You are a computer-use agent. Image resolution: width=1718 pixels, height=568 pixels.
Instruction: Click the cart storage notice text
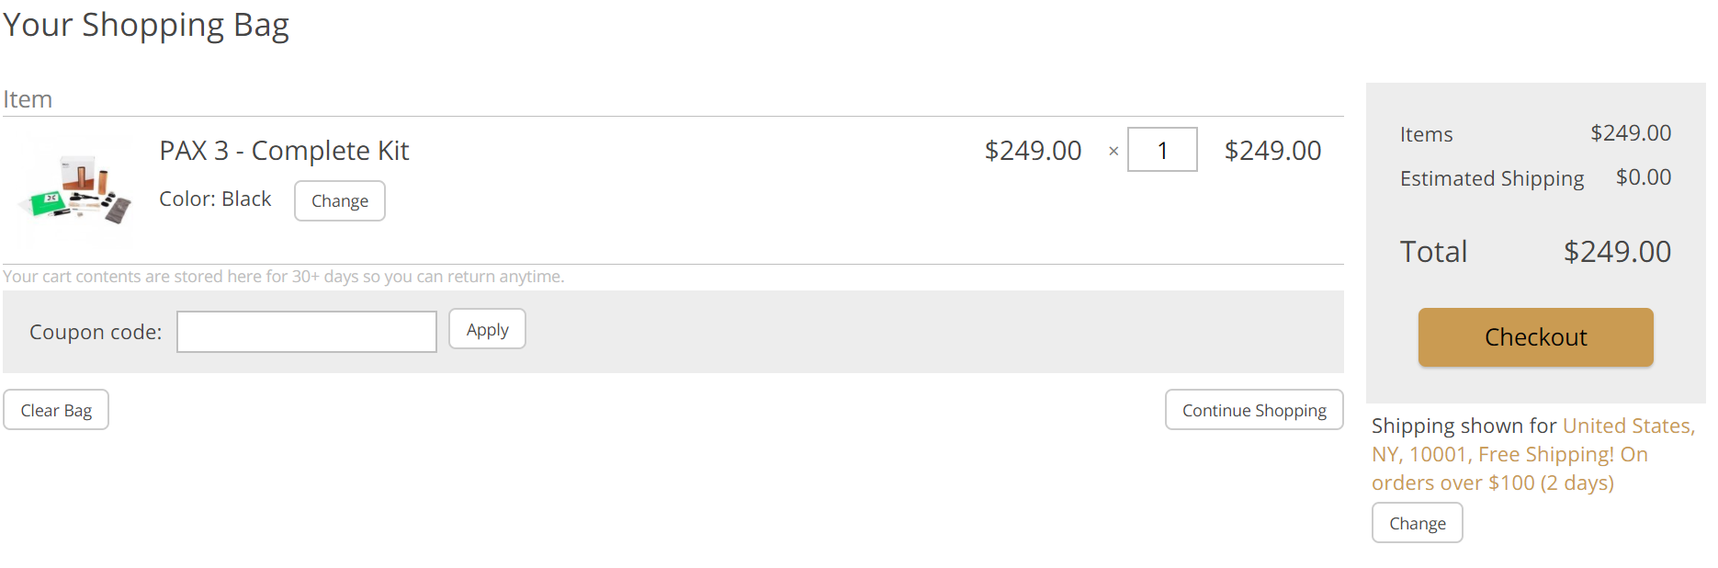(x=284, y=277)
